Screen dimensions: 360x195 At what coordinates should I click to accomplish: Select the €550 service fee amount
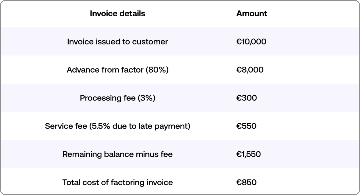246,126
